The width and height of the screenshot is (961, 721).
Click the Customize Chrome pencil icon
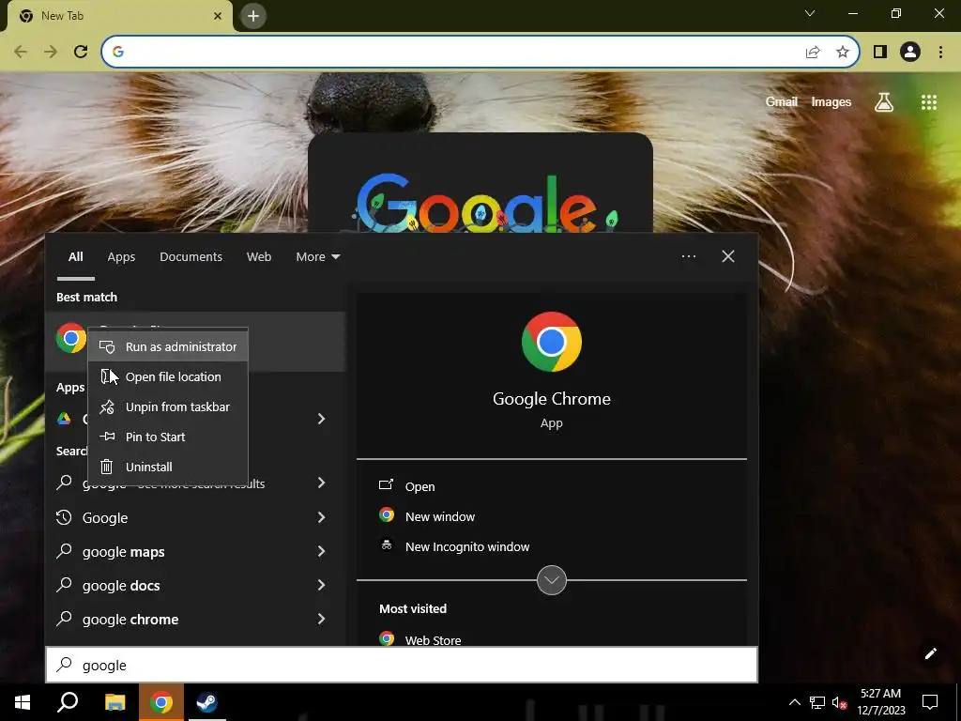(x=930, y=653)
